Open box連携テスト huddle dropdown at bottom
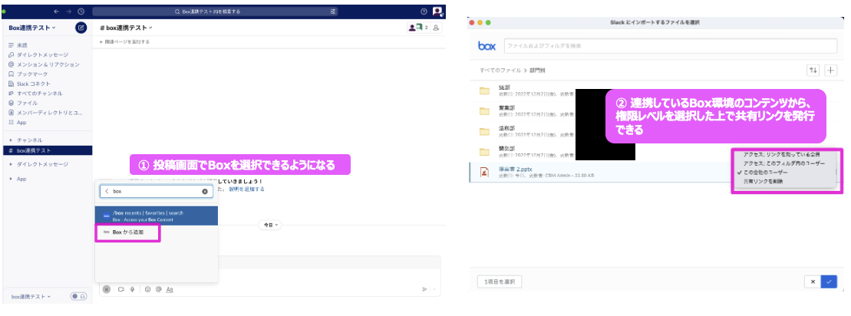Image resolution: width=851 pixels, height=316 pixels. pyautogui.click(x=31, y=297)
